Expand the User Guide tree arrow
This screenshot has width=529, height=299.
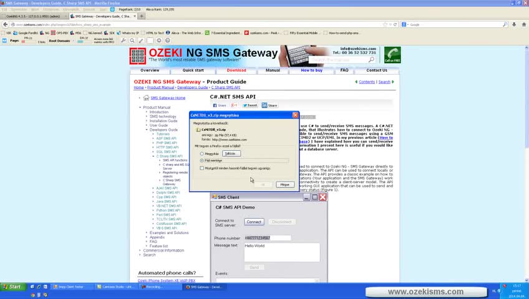147,125
